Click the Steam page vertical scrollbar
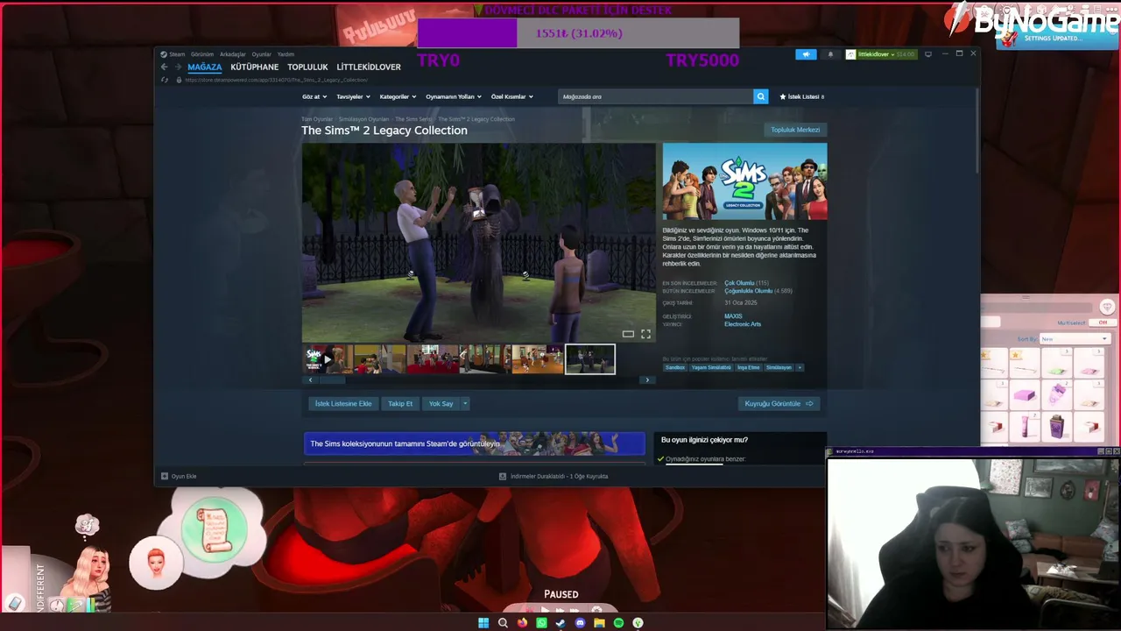Viewport: 1121px width, 631px height. pyautogui.click(x=976, y=131)
